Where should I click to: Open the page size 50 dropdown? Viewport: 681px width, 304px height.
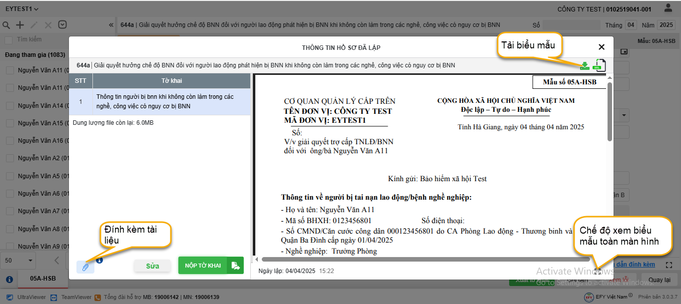click(18, 261)
